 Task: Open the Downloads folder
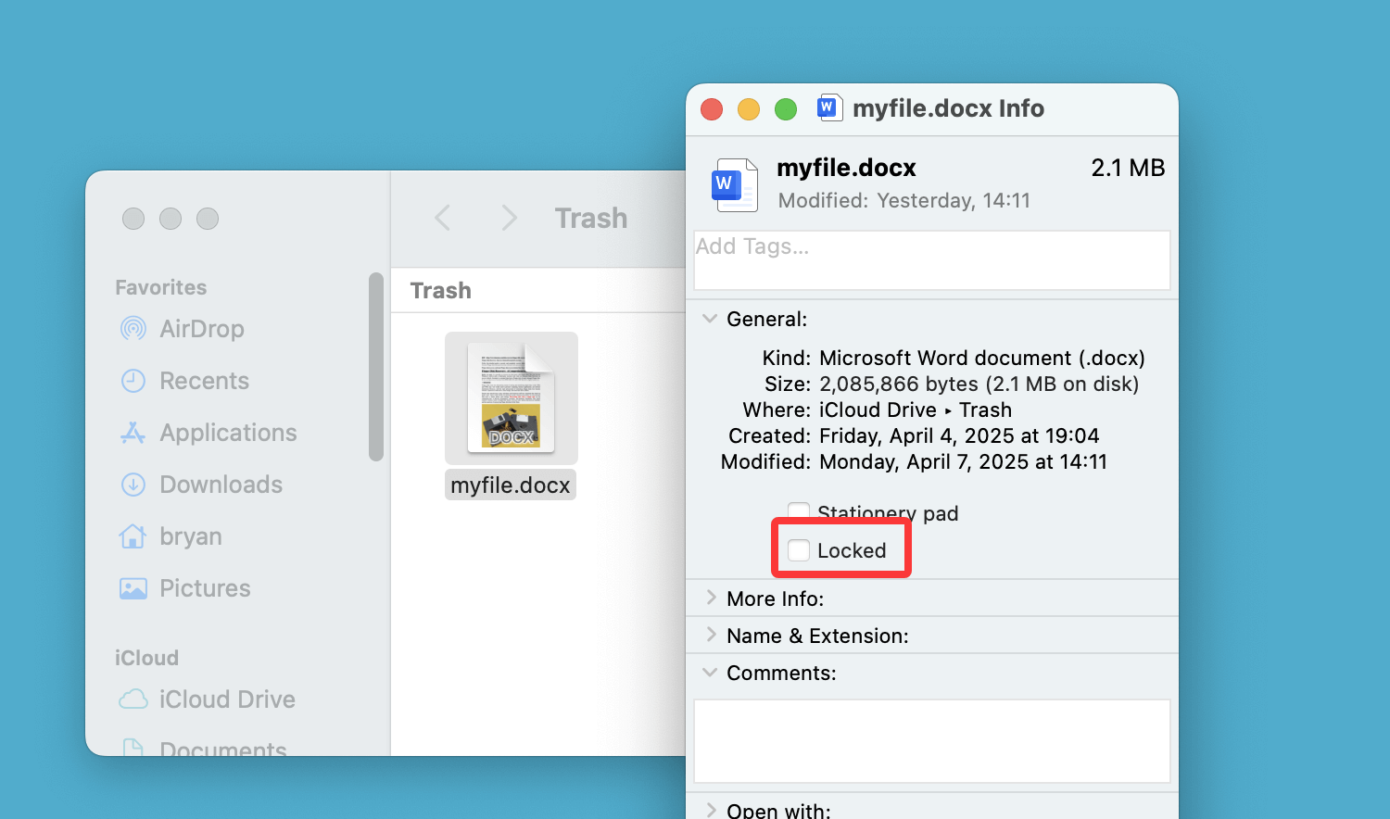tap(220, 485)
